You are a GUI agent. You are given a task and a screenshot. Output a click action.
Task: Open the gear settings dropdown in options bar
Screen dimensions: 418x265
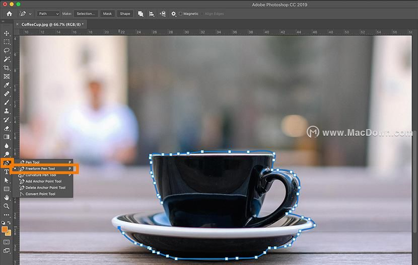coord(174,14)
